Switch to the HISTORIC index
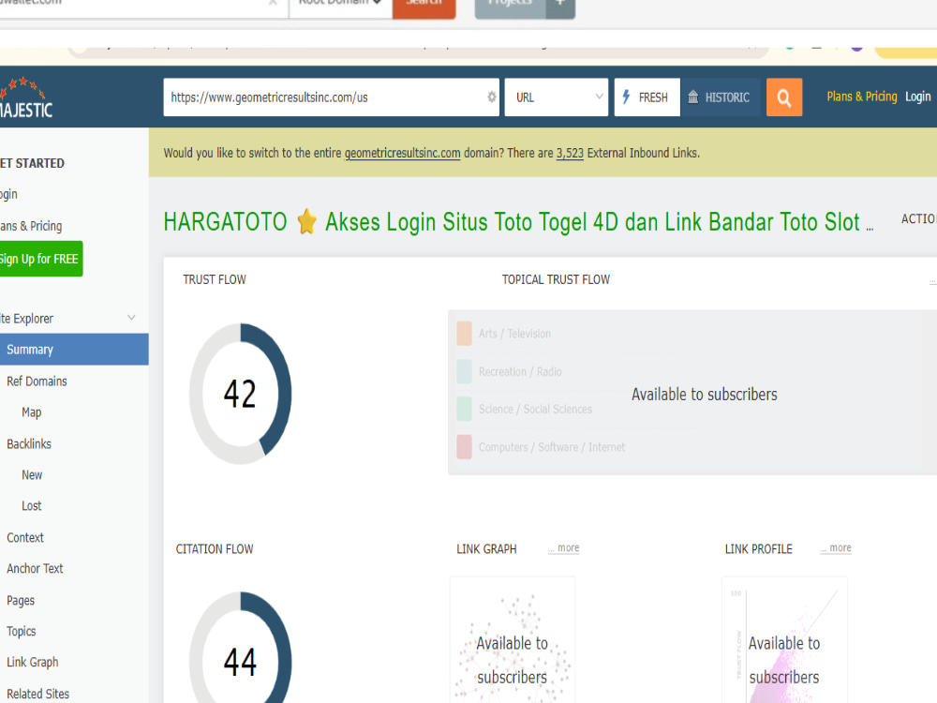Screen dimensions: 937x703 coord(721,97)
